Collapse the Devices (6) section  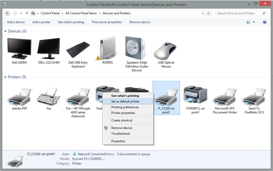click(x=5, y=31)
